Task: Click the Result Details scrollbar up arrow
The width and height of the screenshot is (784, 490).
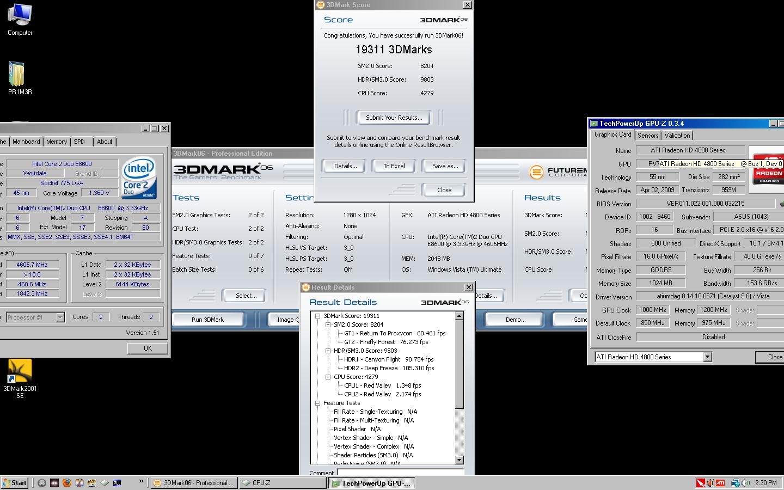Action: coord(459,316)
